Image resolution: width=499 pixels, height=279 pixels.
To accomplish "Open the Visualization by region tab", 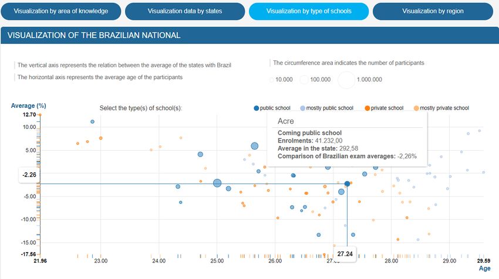I will 433,11.
